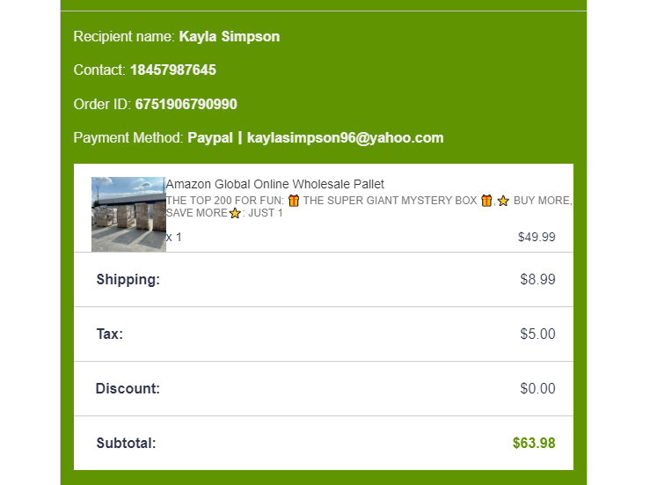Click the $8.99 shipping amount
The width and height of the screenshot is (657, 485).
[x=537, y=280]
